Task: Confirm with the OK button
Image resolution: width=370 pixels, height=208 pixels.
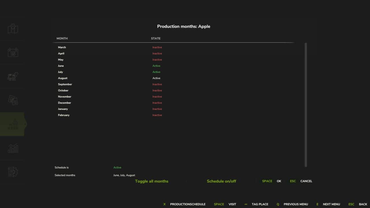Action: tap(279, 181)
